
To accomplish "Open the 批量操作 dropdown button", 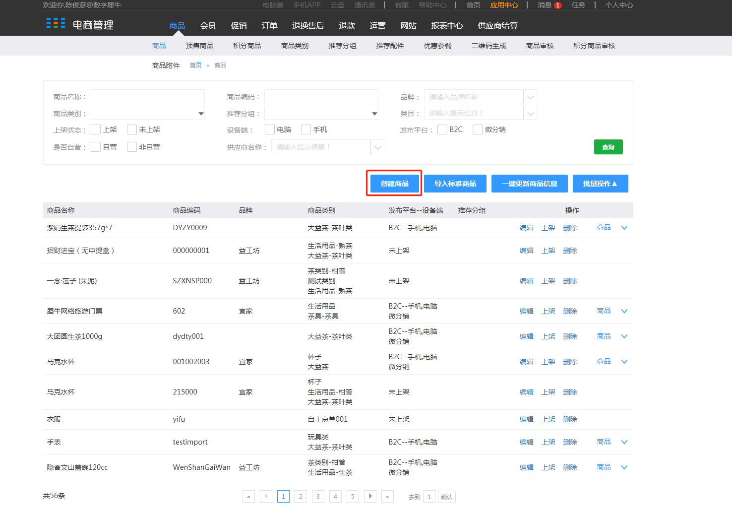I will (601, 184).
